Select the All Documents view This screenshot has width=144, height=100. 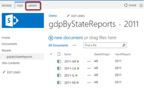pyautogui.click(x=58, y=45)
